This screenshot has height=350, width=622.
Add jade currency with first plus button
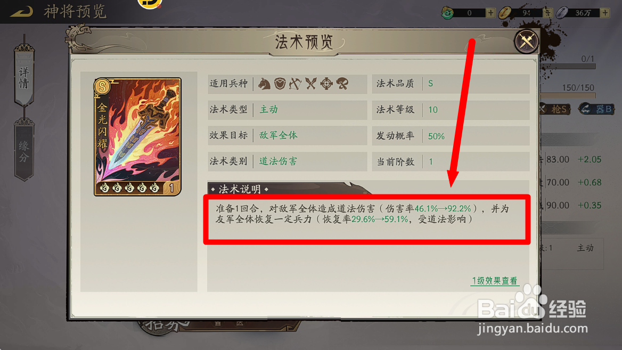[490, 13]
